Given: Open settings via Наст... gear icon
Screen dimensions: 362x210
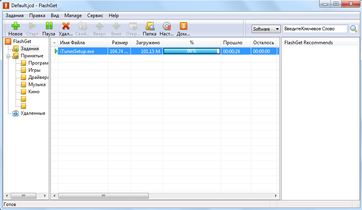Looking at the screenshot, I should 167,26.
